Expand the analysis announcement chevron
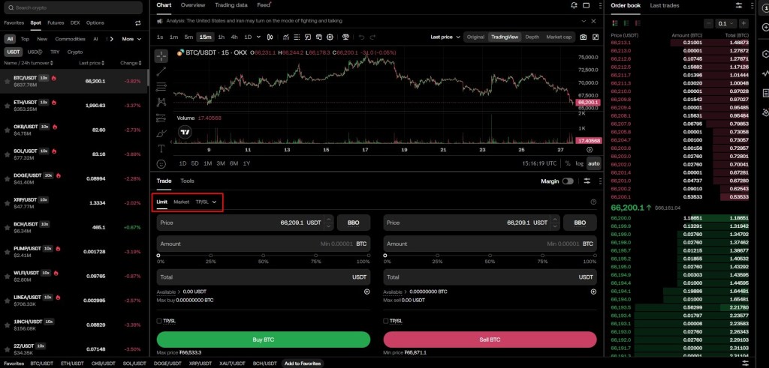 [x=583, y=21]
